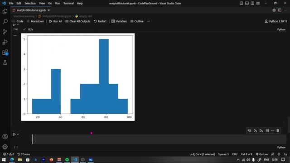Add a new Code cell

tap(18, 21)
